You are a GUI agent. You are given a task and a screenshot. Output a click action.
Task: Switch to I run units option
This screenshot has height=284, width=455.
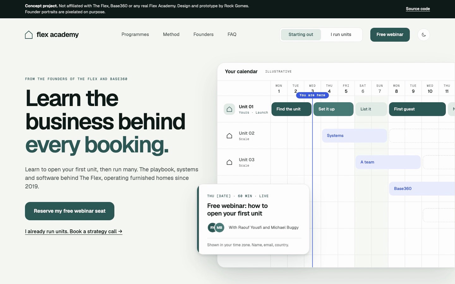[341, 35]
